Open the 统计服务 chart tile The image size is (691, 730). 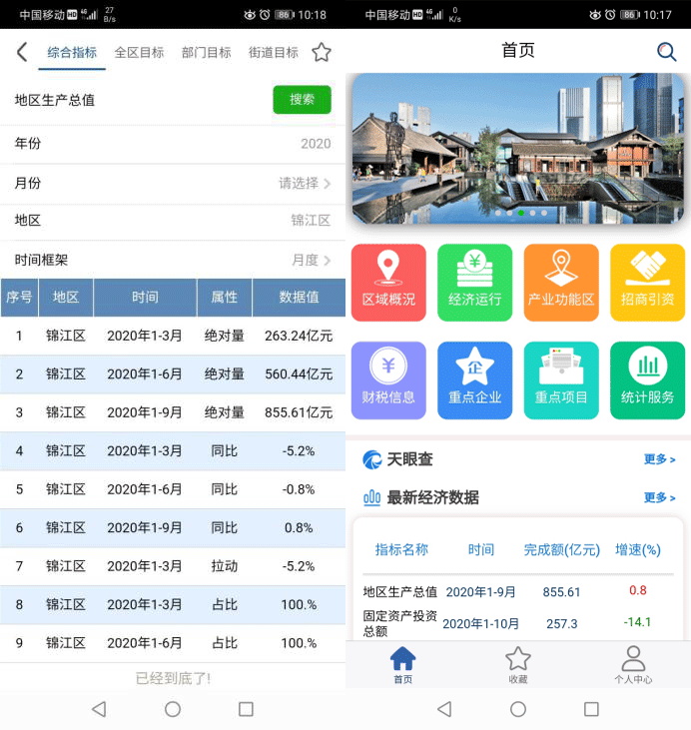[x=647, y=380]
